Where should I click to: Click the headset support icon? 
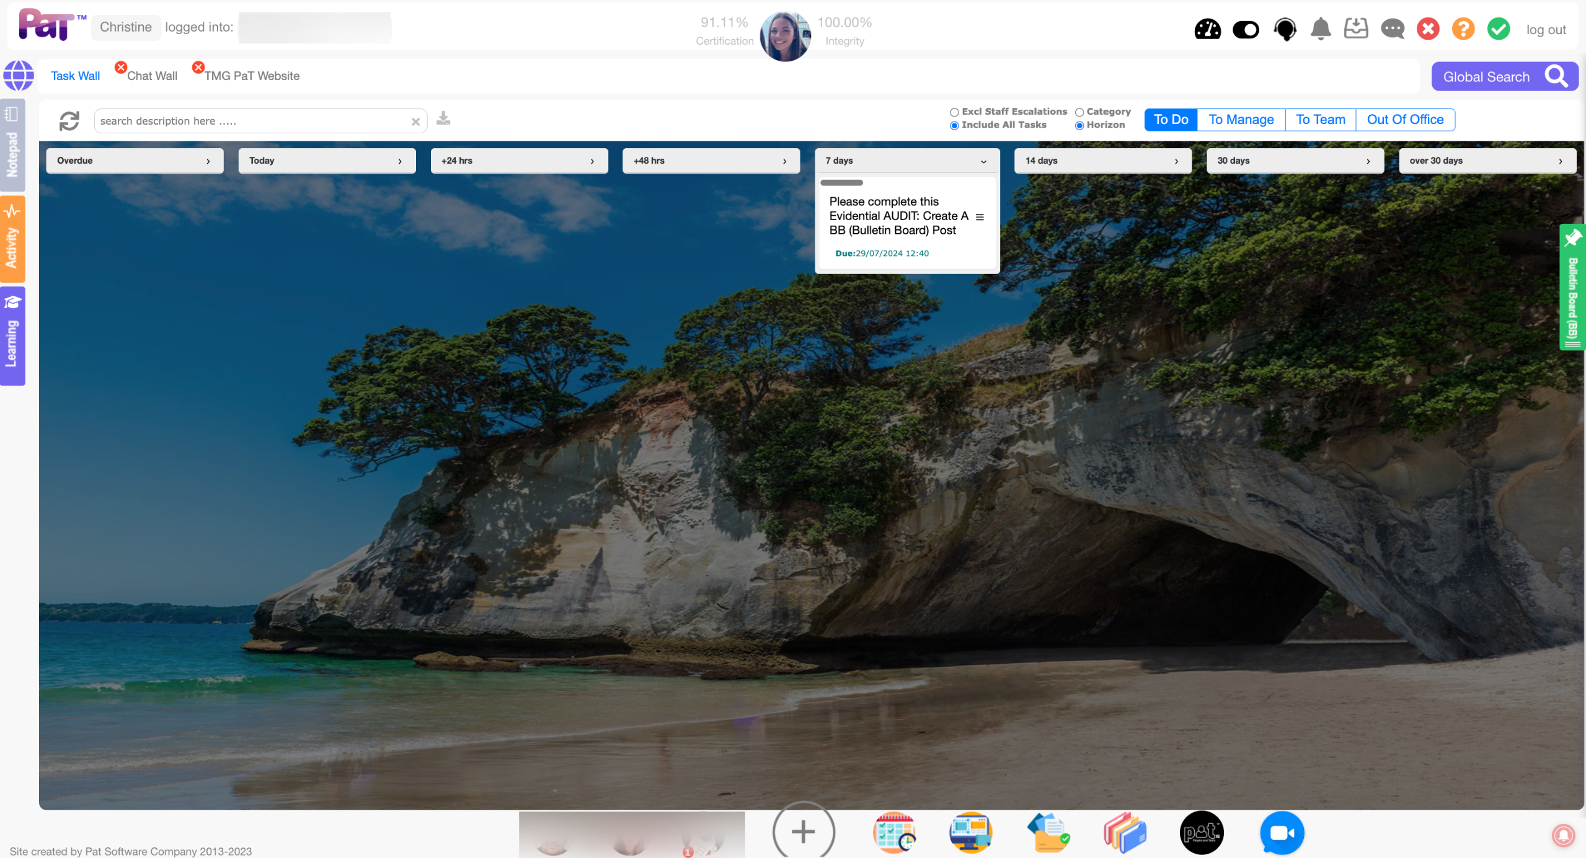tap(1285, 29)
